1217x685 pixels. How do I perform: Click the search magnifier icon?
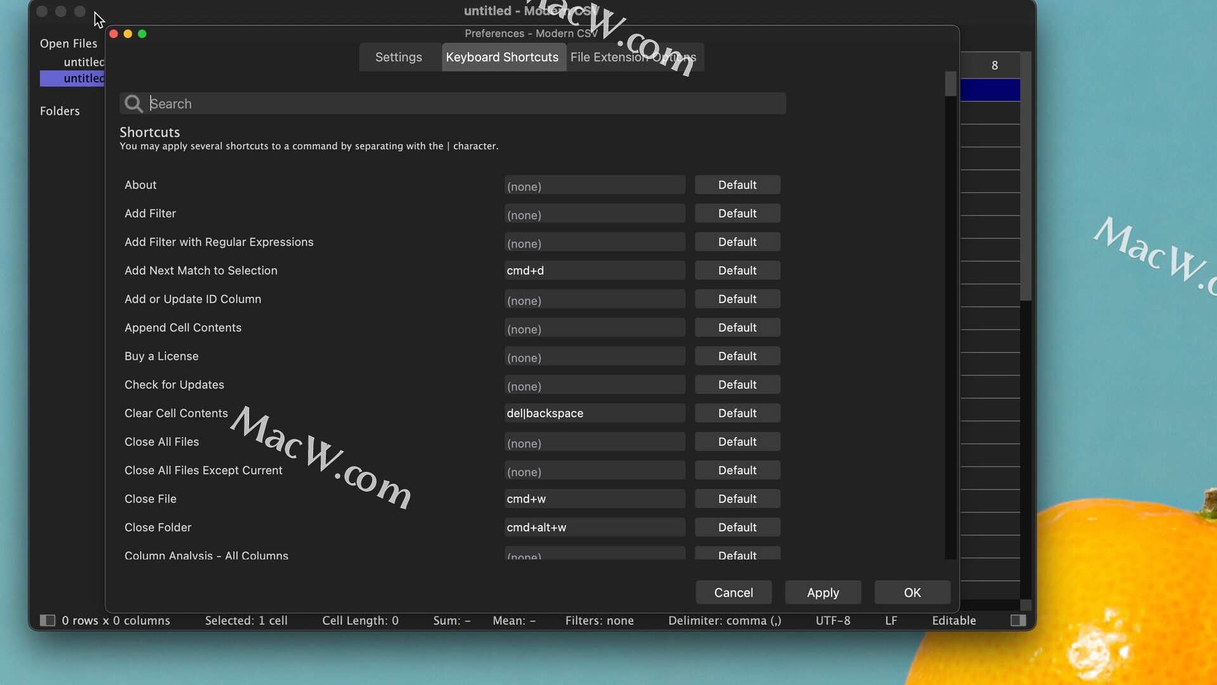[x=133, y=103]
